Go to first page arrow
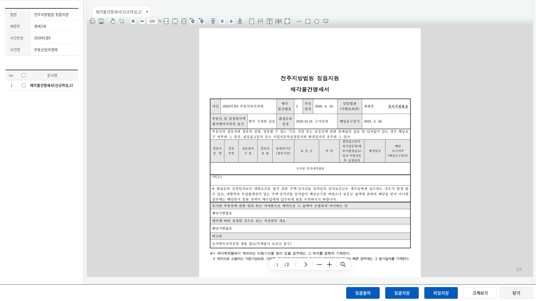This screenshot has height=301, width=536. pyautogui.click(x=213, y=21)
